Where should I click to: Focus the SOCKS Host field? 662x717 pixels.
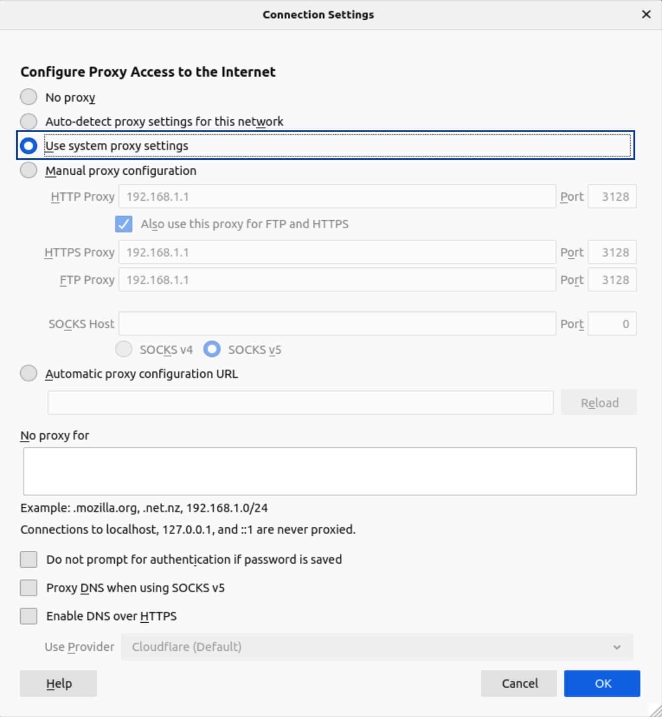click(337, 323)
